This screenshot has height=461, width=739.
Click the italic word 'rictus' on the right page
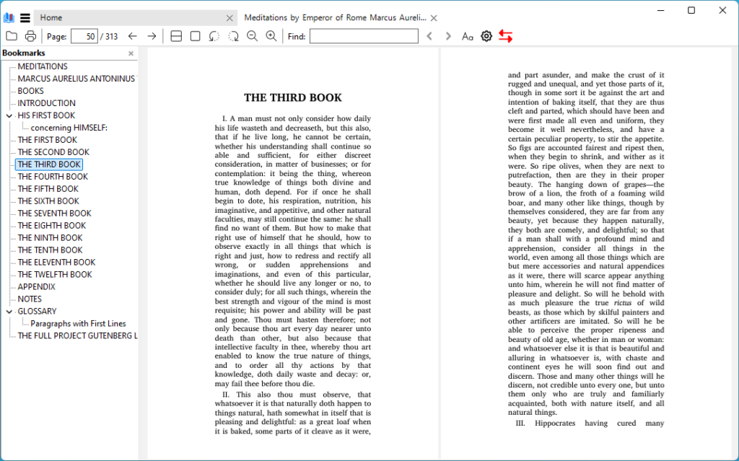tap(623, 303)
